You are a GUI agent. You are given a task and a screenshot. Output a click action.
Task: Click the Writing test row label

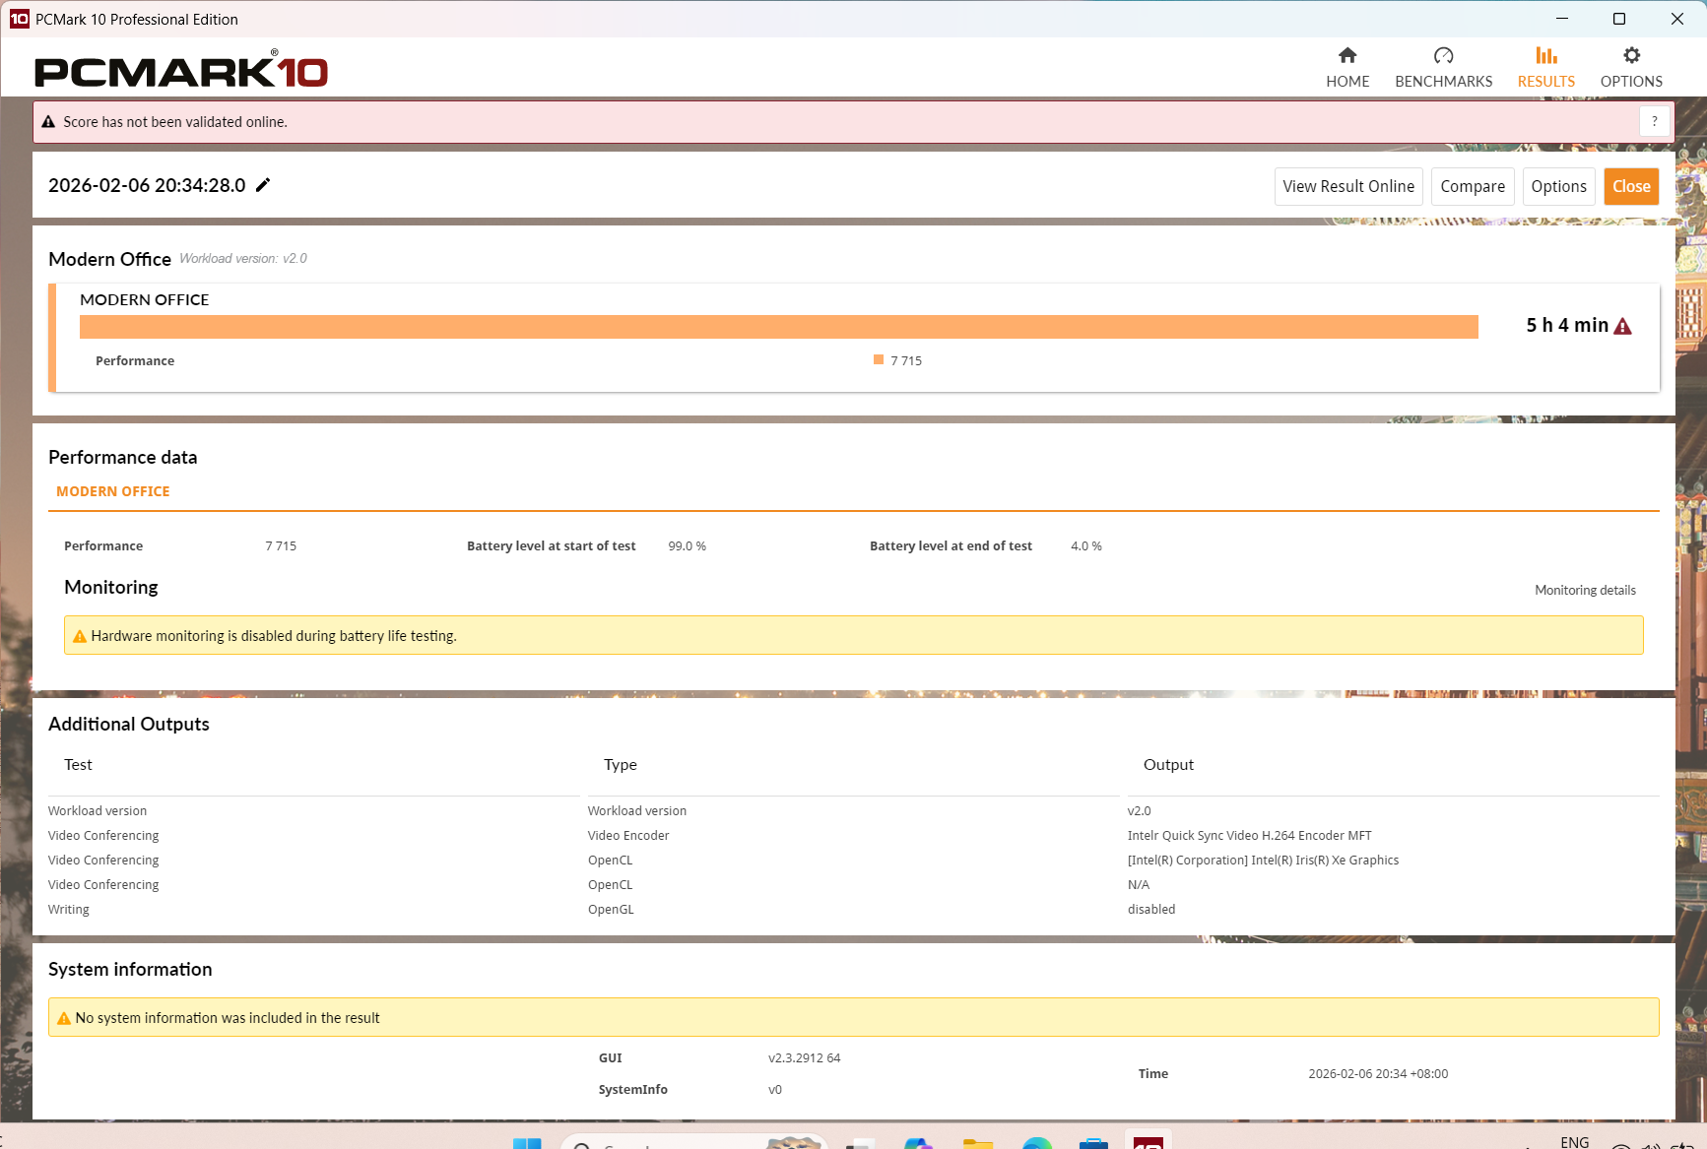pos(69,910)
